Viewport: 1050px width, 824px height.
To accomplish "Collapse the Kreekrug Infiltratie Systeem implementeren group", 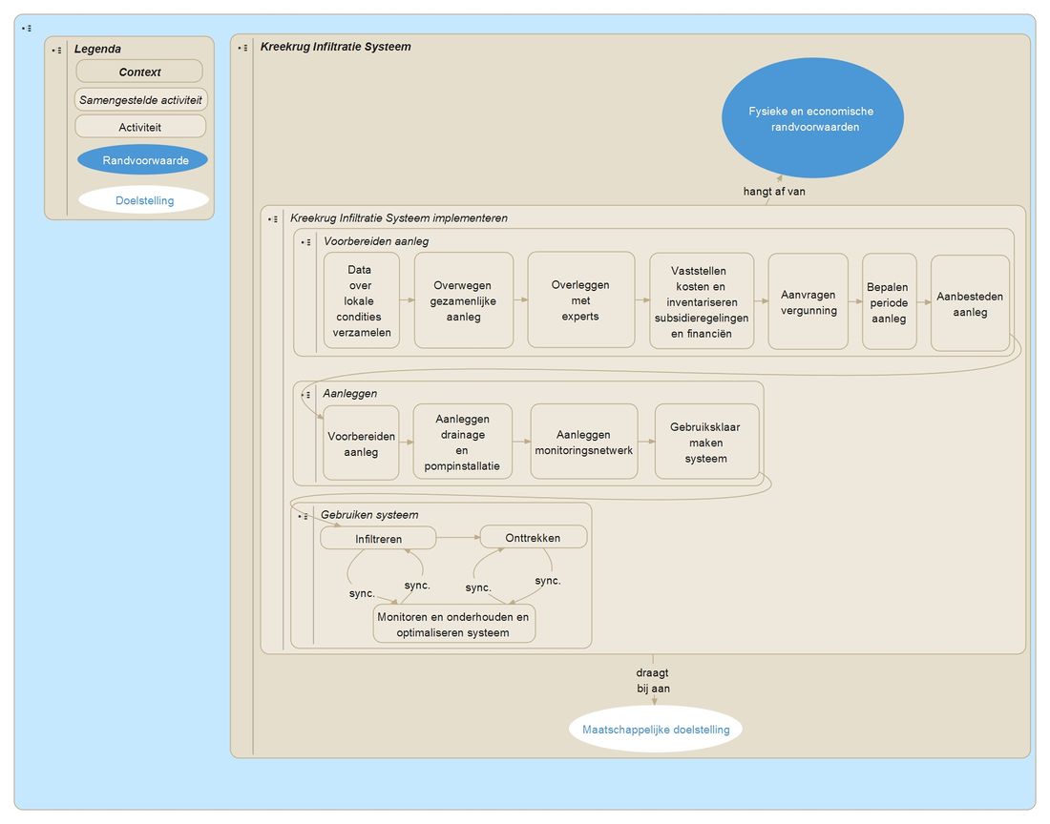I will (273, 218).
